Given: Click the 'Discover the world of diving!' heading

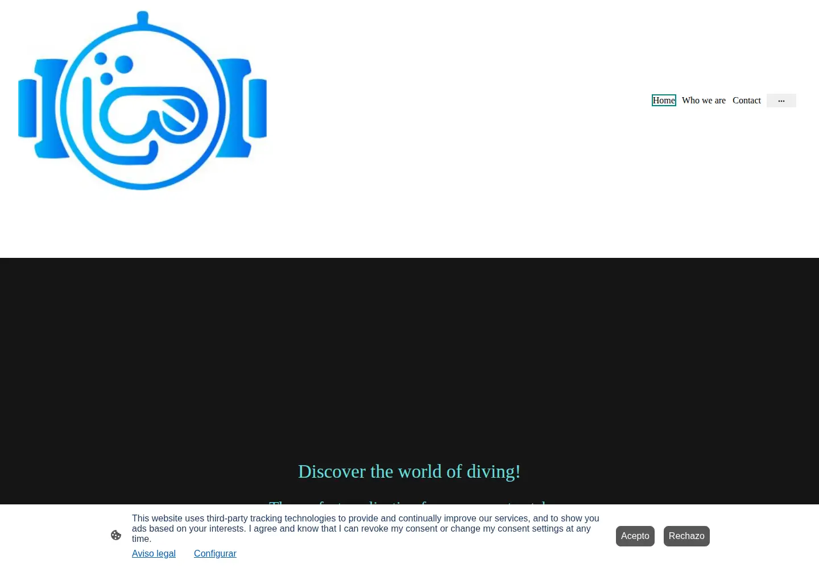Looking at the screenshot, I should [x=409, y=471].
